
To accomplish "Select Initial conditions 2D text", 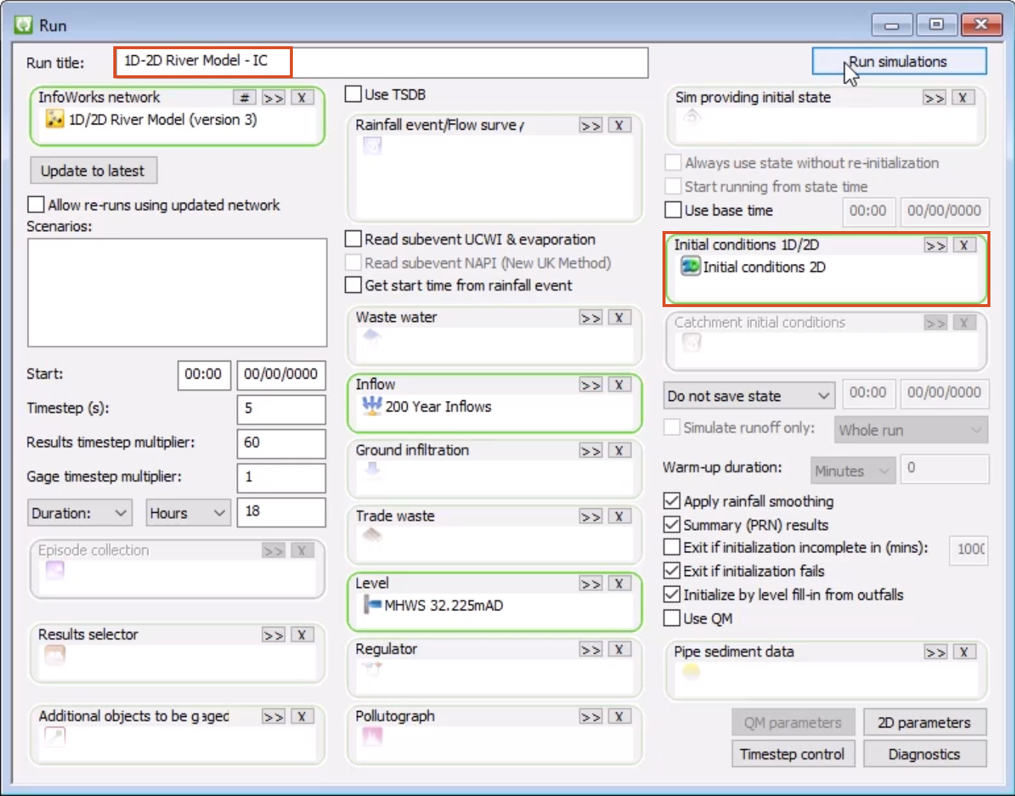I will [764, 267].
